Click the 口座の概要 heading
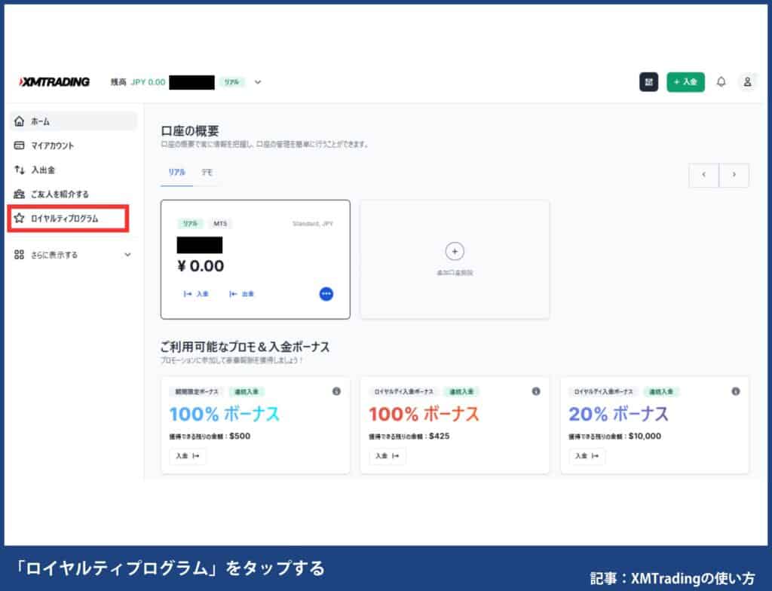 (189, 131)
